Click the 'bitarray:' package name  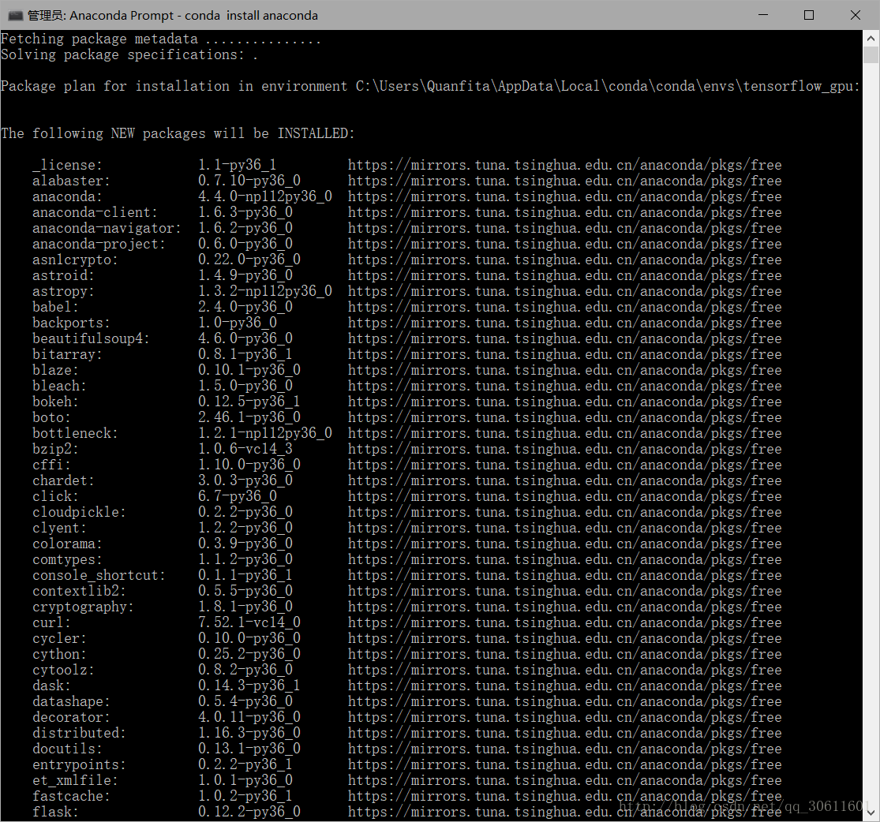tap(67, 354)
